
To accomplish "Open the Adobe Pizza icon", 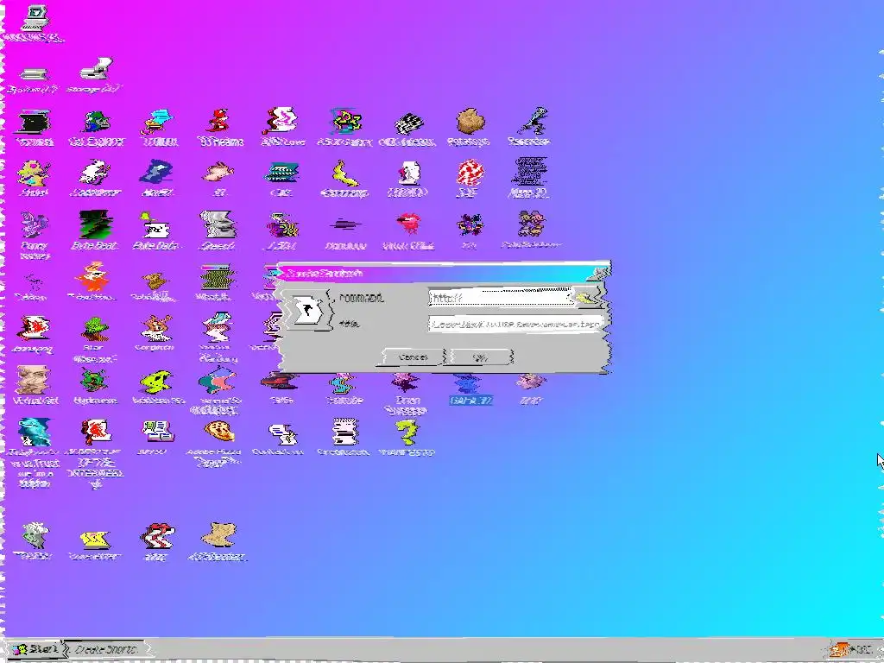I will 218,432.
